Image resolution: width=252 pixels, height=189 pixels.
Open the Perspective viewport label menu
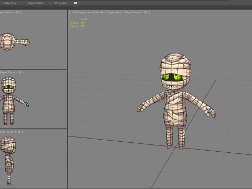point(84,12)
